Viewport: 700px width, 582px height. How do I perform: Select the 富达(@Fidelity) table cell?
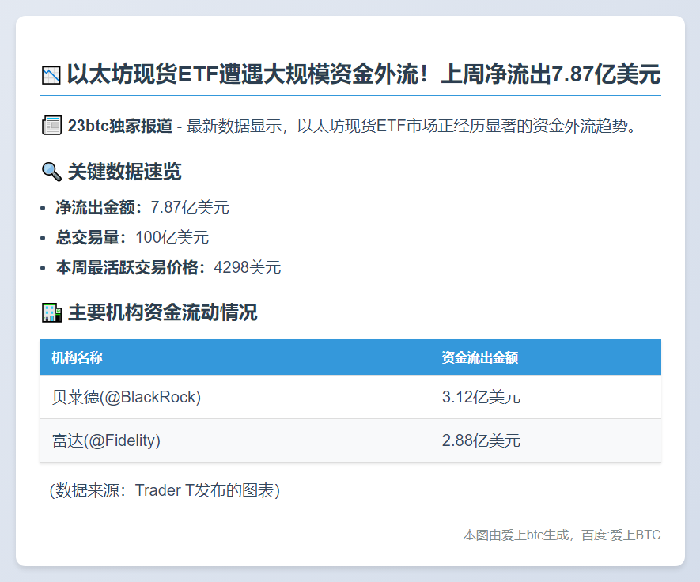pyautogui.click(x=106, y=440)
